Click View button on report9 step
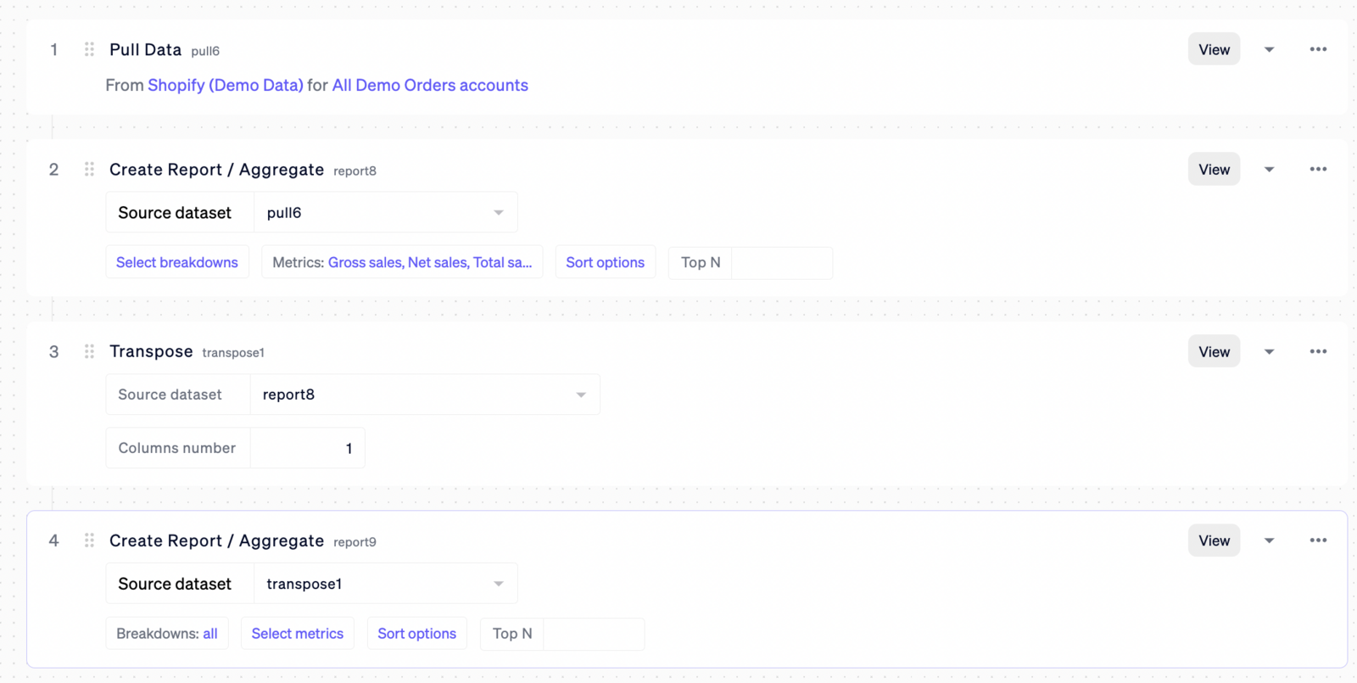This screenshot has height=683, width=1357. (1214, 540)
